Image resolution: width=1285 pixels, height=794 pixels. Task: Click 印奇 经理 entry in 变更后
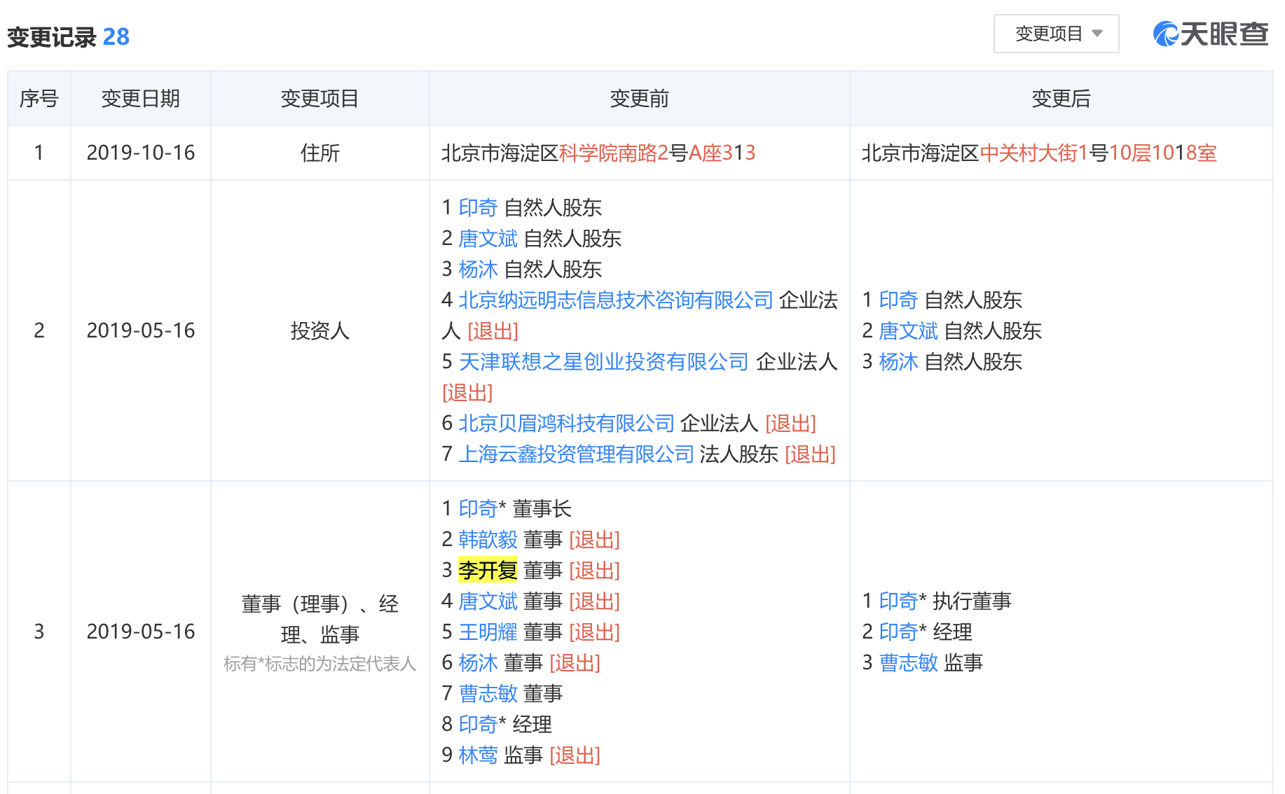[898, 632]
